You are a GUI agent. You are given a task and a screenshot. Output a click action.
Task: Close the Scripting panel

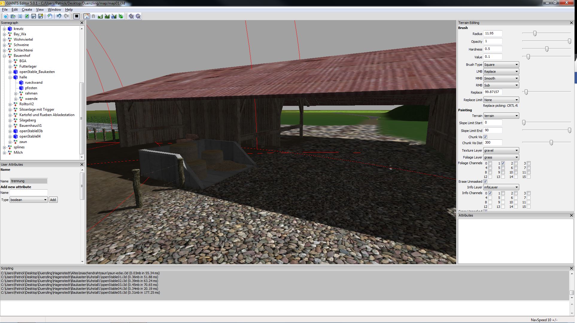coord(571,268)
